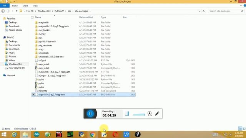Viewport: 246px width, 138px height.
Task: Adjust the recorder volume slider
Action: click(x=139, y=115)
